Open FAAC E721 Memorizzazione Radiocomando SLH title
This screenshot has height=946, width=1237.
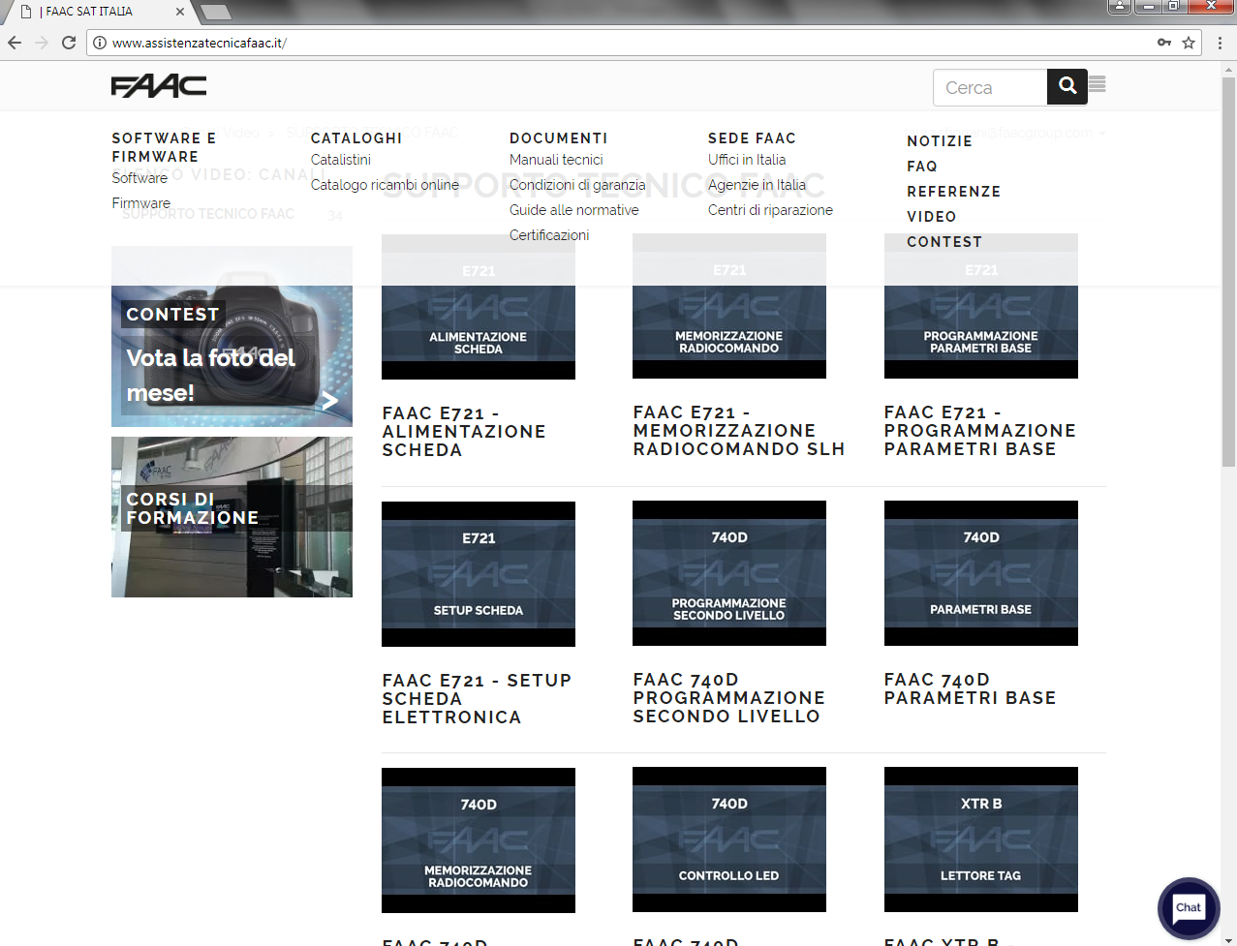(x=739, y=431)
